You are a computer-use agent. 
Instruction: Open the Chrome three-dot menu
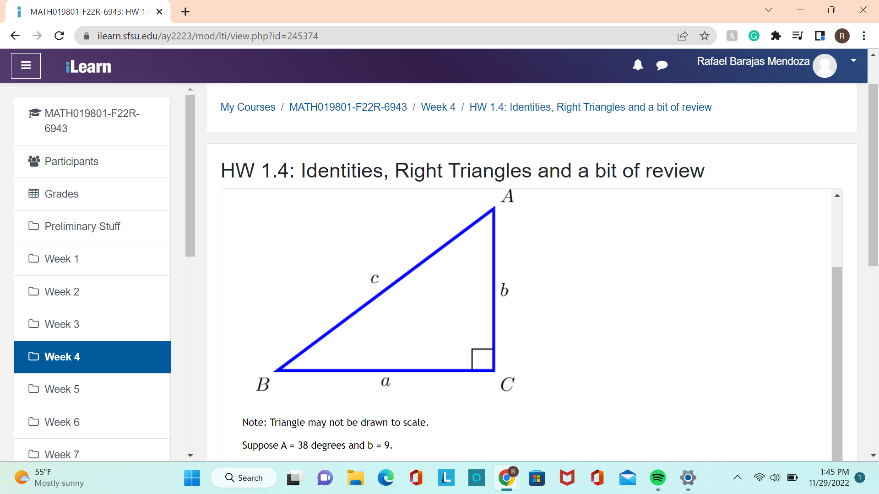(x=864, y=36)
